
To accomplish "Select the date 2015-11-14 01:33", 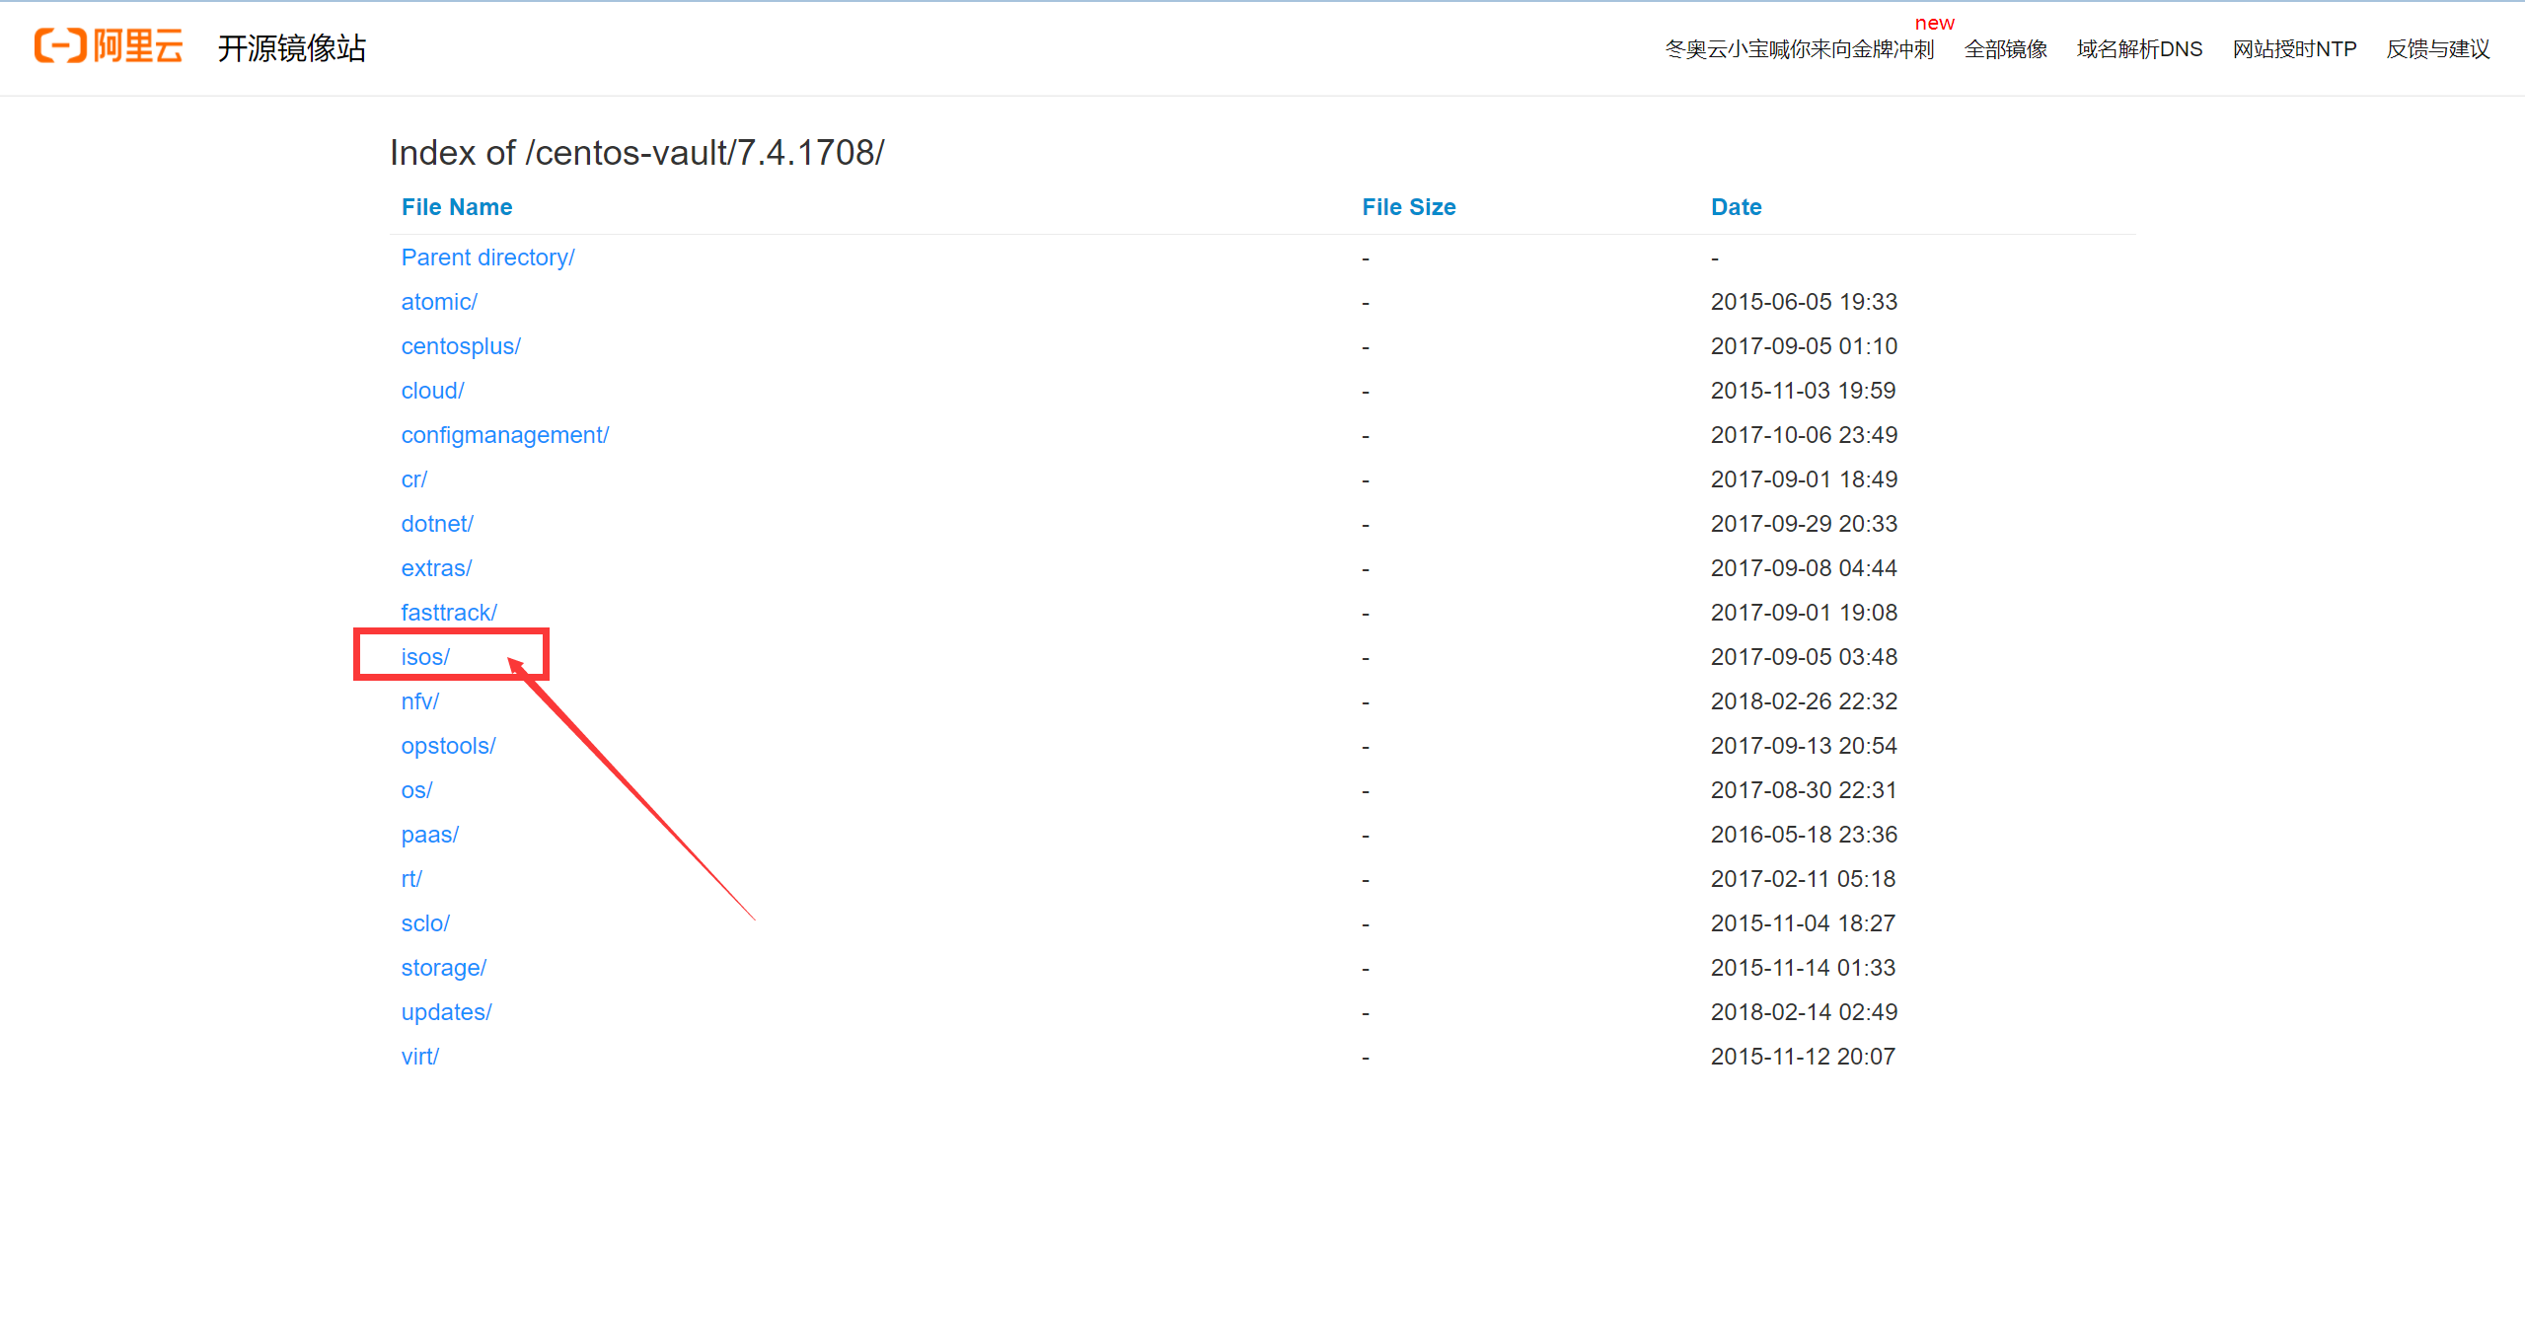I will point(1803,968).
